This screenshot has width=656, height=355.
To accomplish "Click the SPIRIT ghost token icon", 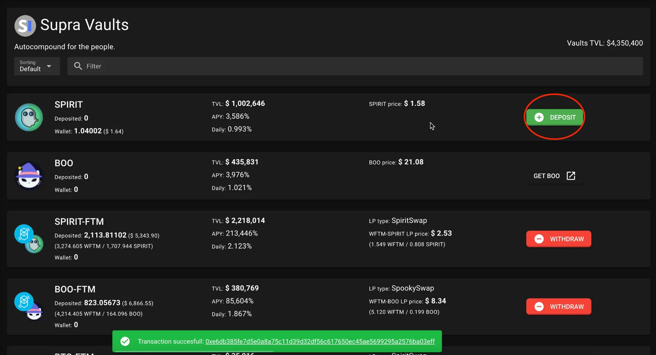I will [x=29, y=118].
